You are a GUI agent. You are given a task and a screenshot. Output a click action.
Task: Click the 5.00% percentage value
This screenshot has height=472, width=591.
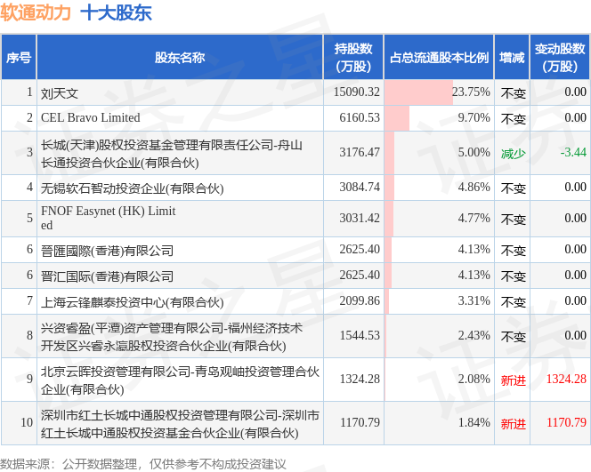pyautogui.click(x=474, y=152)
